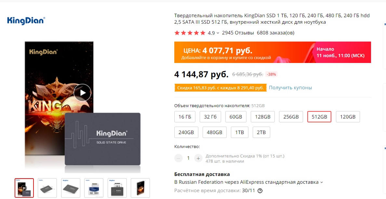Select first video thumbnail
Image resolution: width=386 pixels, height=199 pixels.
coord(24,188)
